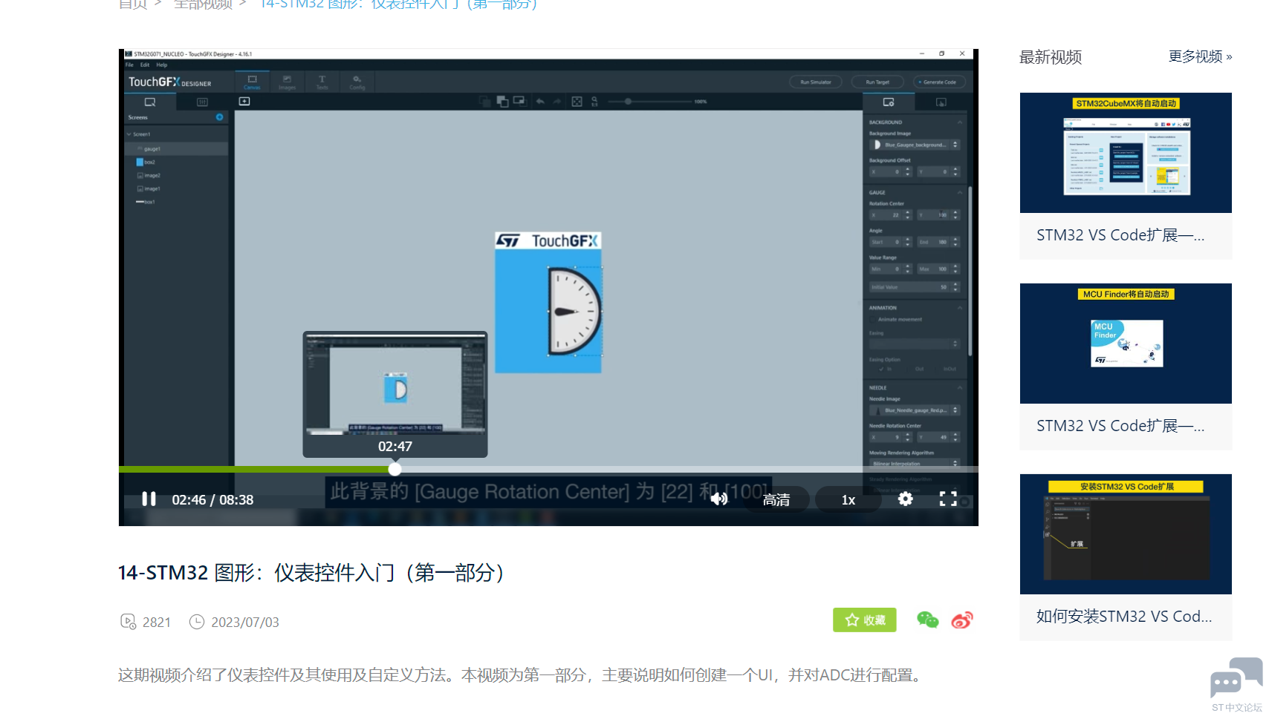Click Generate Code in the video's TouchGFX window

(x=940, y=82)
